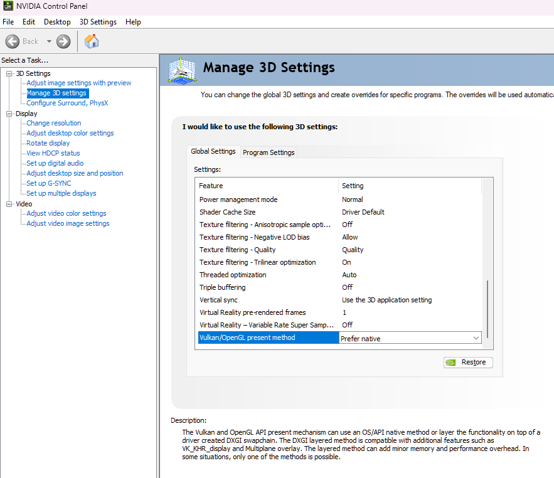The image size is (554, 478).
Task: Select the Vertical sync setting row
Action: [219, 300]
